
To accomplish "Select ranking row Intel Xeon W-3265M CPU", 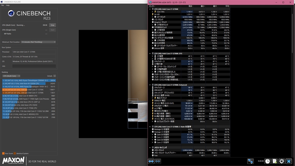I will [29, 83].
